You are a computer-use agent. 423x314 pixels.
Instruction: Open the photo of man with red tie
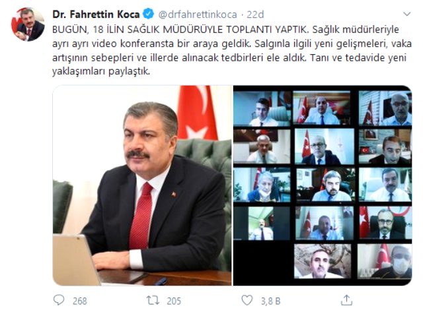(x=142, y=185)
